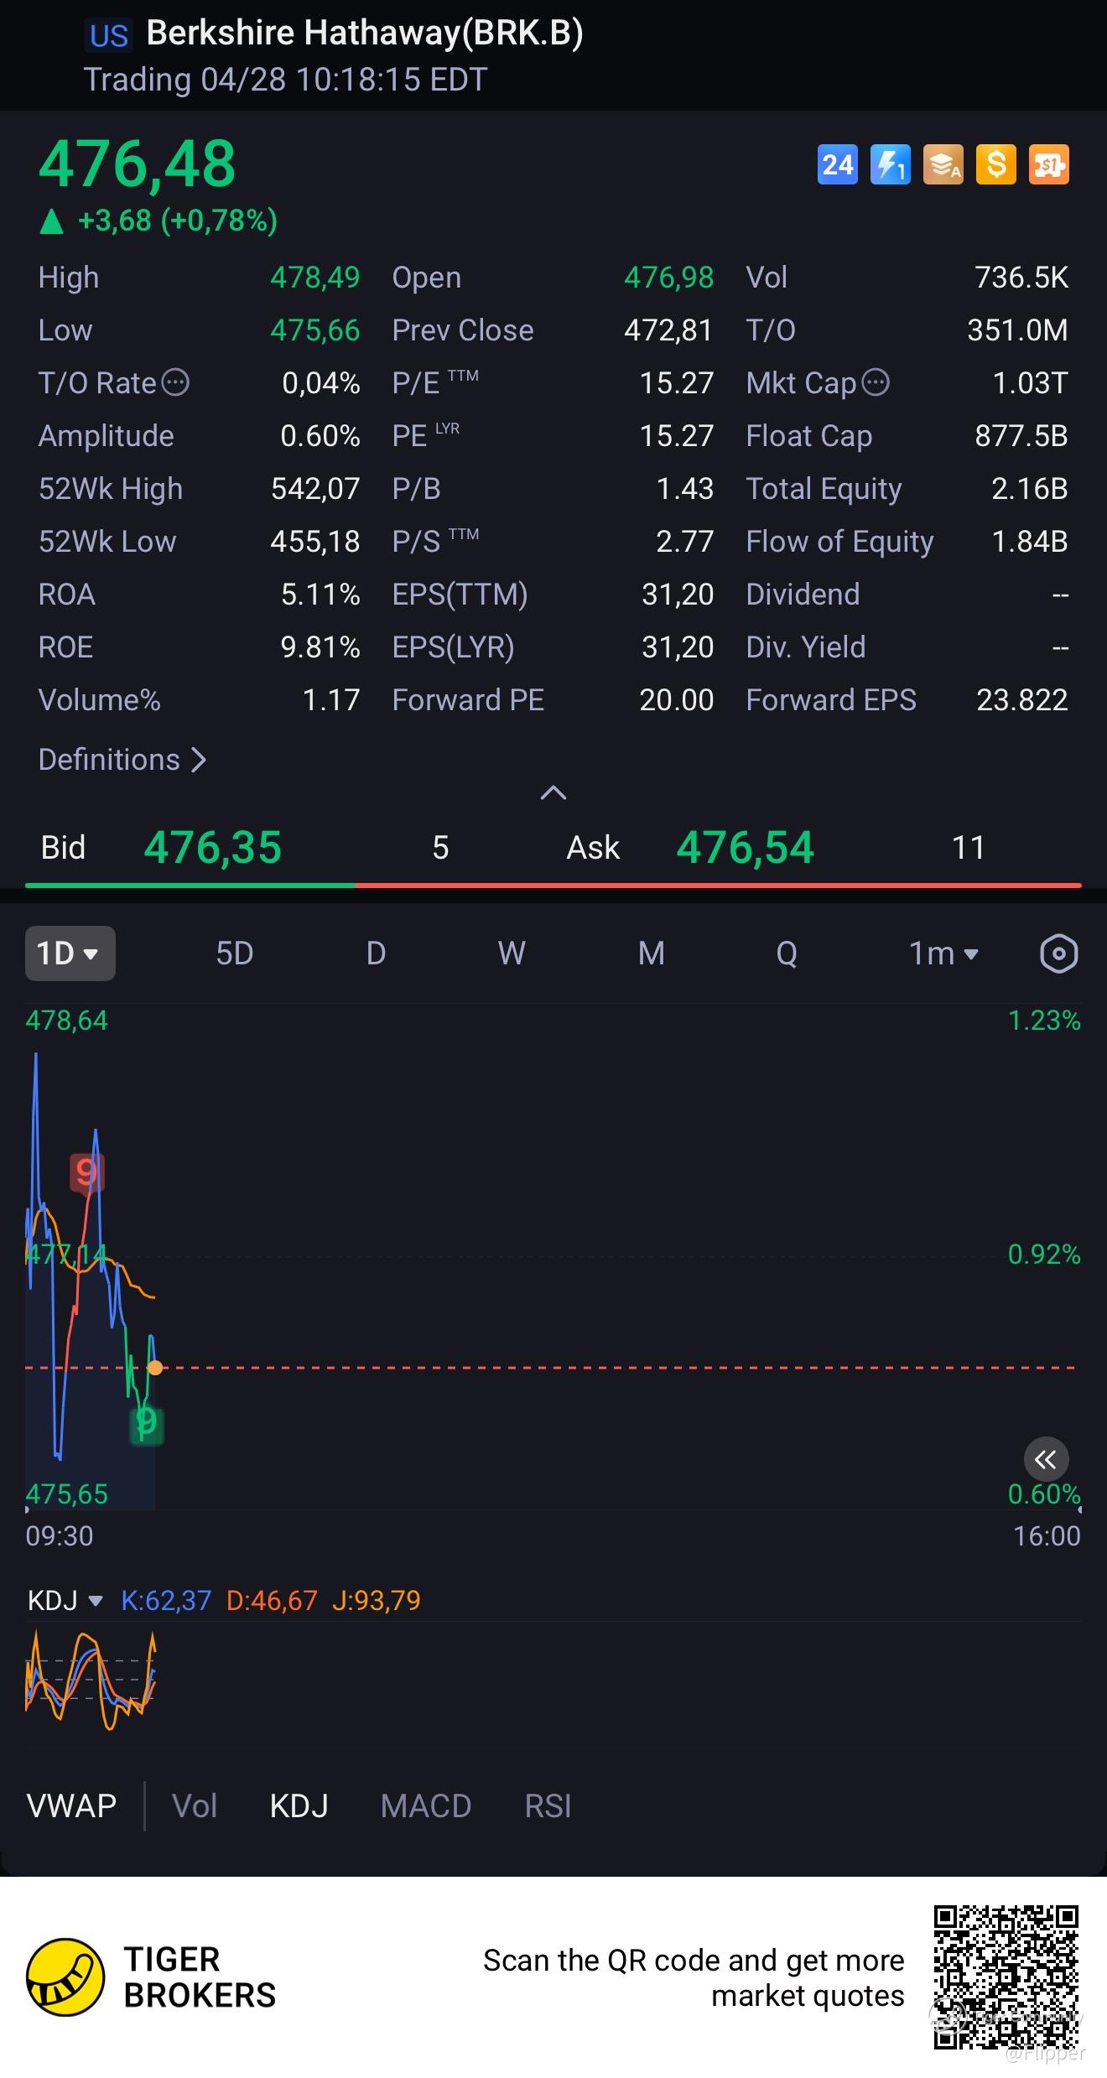Screen dimensions: 1107x2078
Task: Switch chart to W weekly timeframe
Action: (512, 953)
